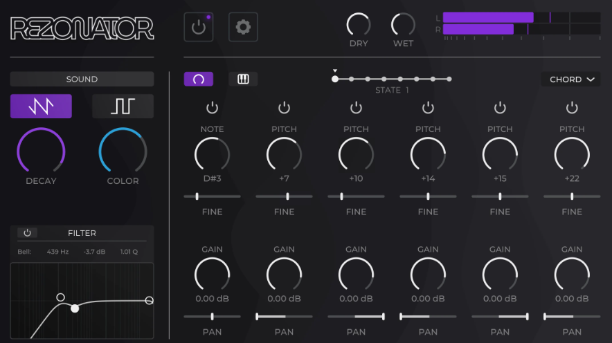Click the WET knob
Image resolution: width=612 pixels, height=343 pixels.
click(x=403, y=25)
